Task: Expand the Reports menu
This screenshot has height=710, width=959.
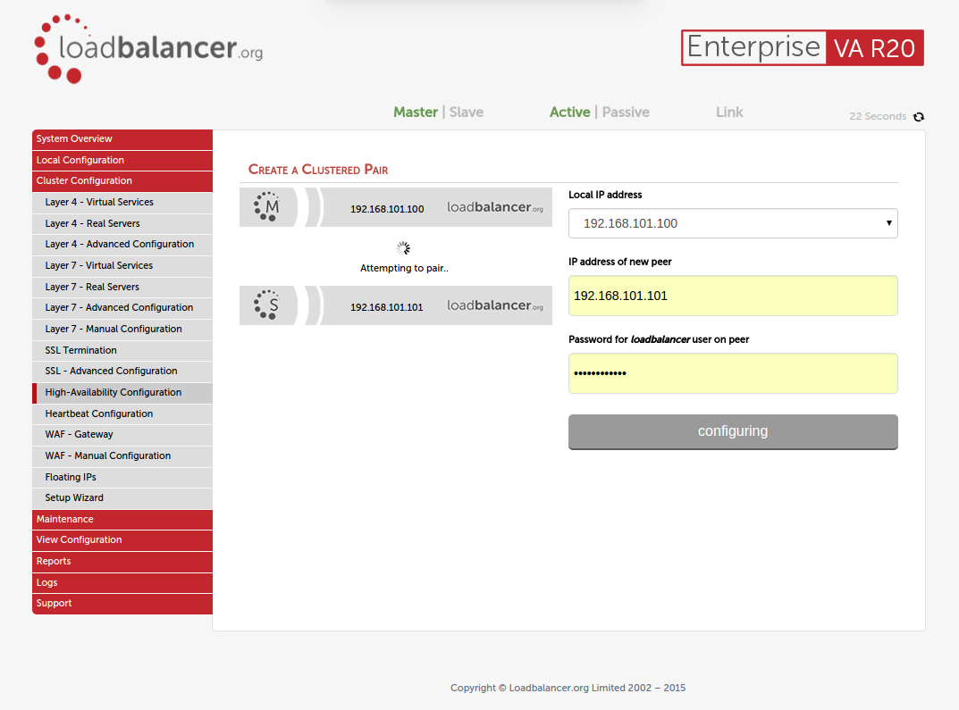Action: coord(122,562)
